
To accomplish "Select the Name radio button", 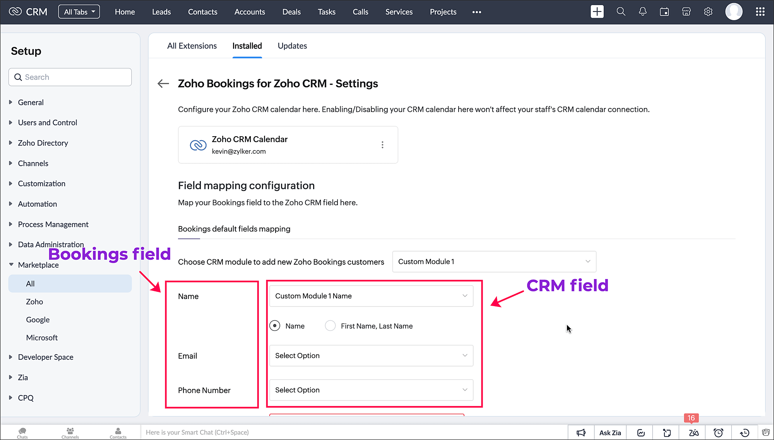I will [x=275, y=326].
